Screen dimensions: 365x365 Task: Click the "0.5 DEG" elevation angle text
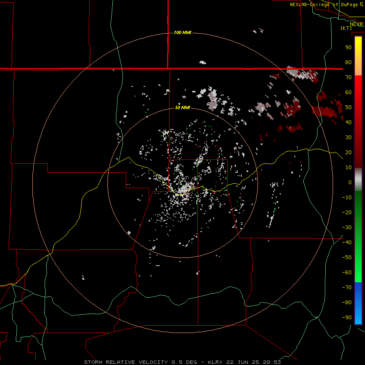[x=184, y=362]
